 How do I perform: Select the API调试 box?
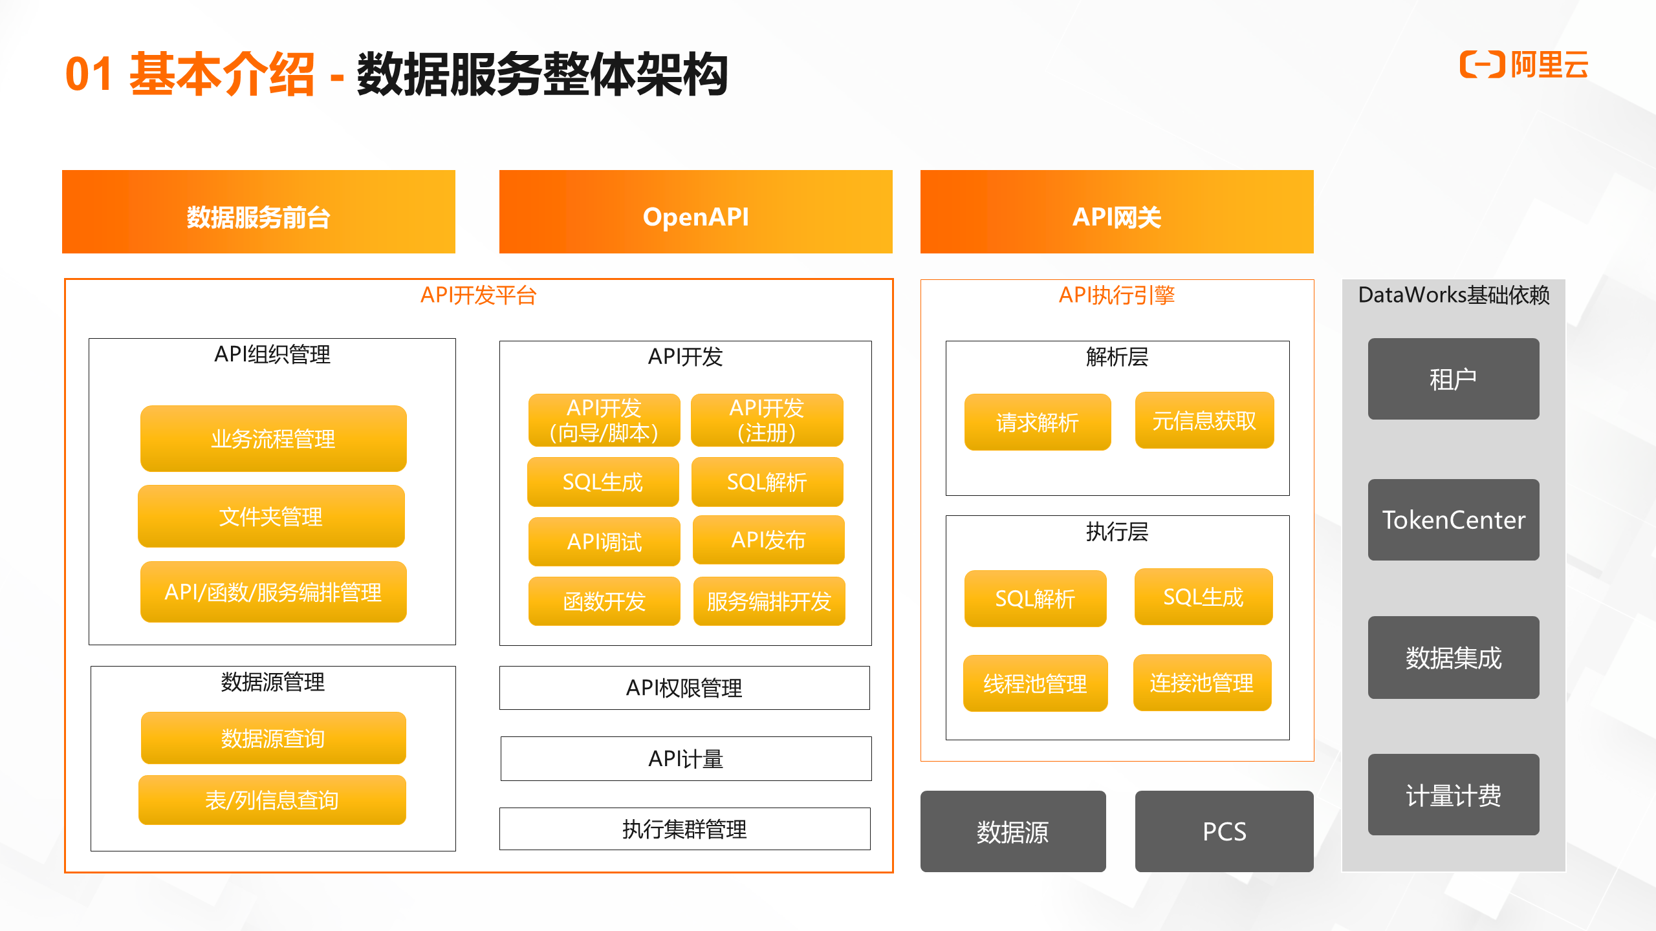pos(604,542)
